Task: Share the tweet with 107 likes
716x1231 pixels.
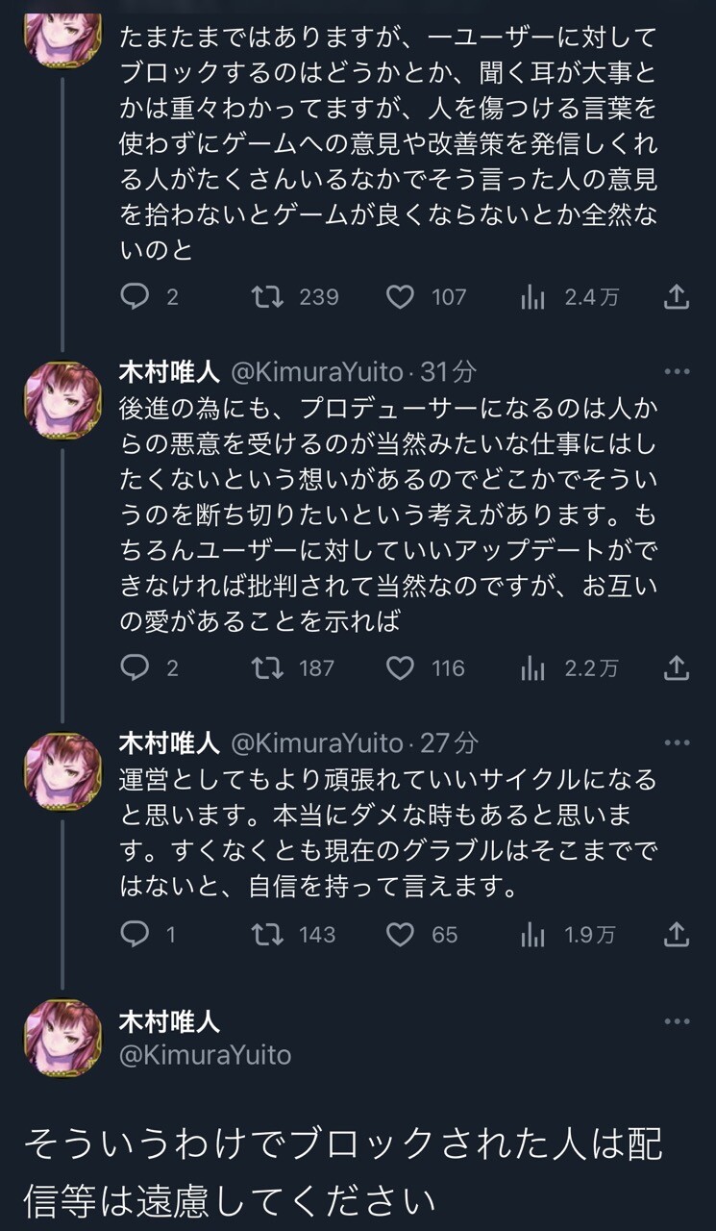Action: click(677, 297)
